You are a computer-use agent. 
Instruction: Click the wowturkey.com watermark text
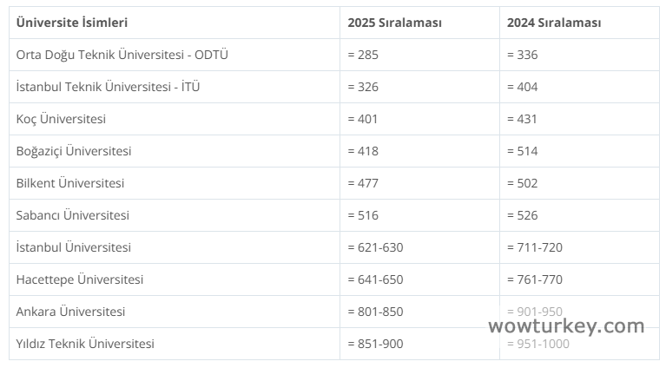coord(566,326)
